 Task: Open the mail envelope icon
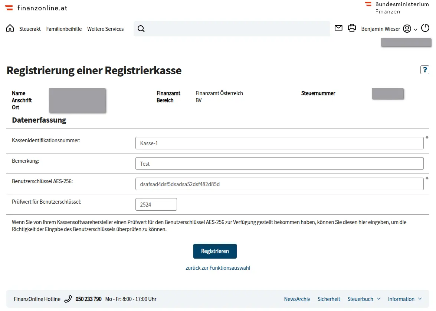[338, 28]
